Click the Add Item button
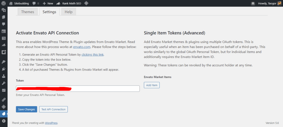 152,85
